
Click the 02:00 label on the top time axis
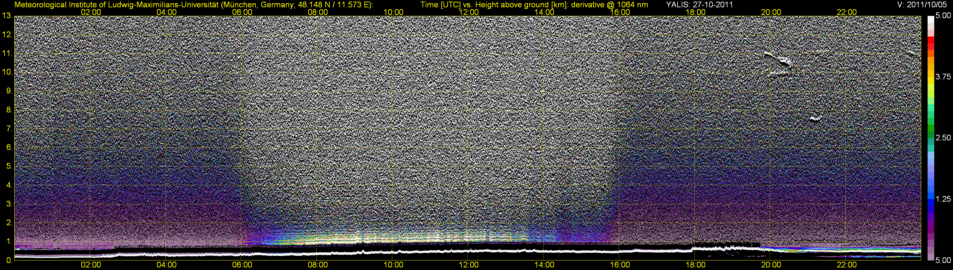(91, 12)
